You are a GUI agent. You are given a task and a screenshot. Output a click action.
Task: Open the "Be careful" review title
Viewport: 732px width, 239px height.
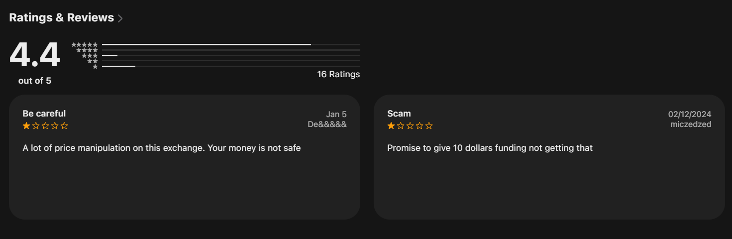click(x=44, y=114)
